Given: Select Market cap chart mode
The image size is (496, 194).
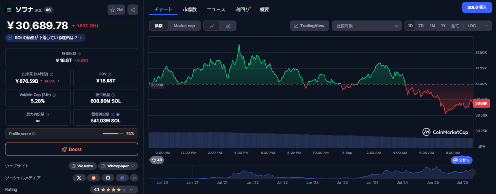Looking at the screenshot, I should pyautogui.click(x=184, y=26).
